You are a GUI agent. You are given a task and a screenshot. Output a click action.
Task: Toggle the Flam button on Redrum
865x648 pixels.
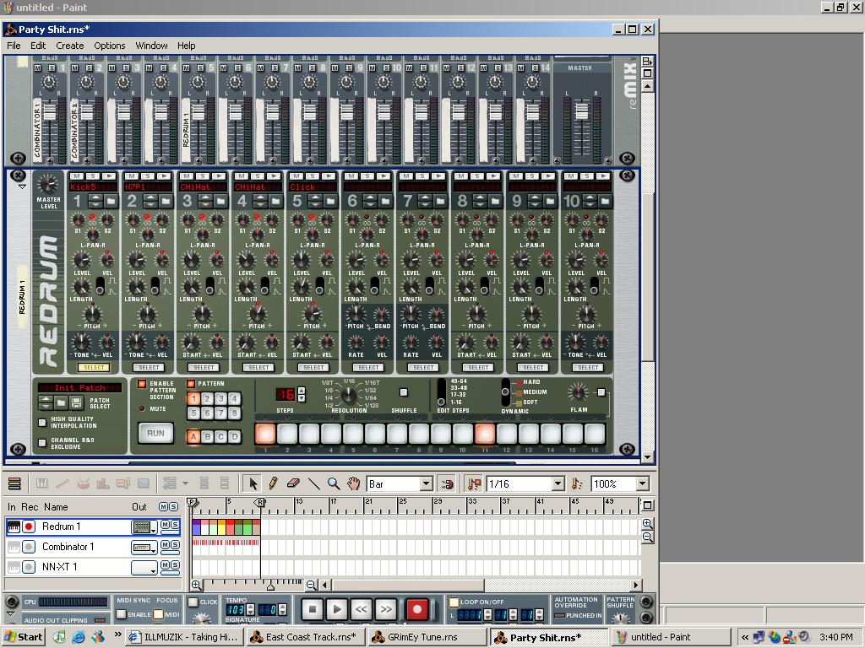[601, 392]
